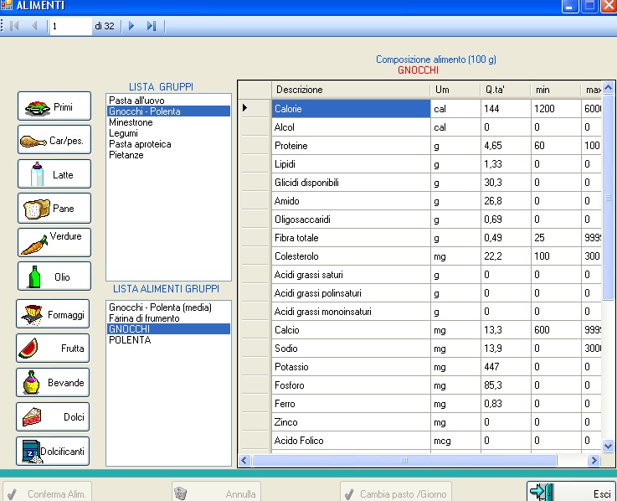
Task: Select the Oligosaccaridi description cell
Action: tap(351, 220)
